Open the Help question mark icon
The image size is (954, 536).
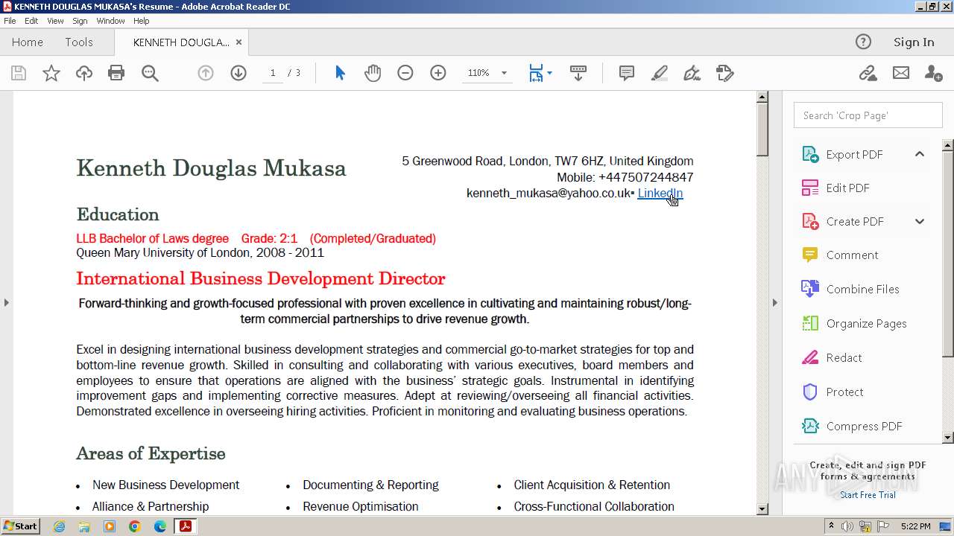863,42
